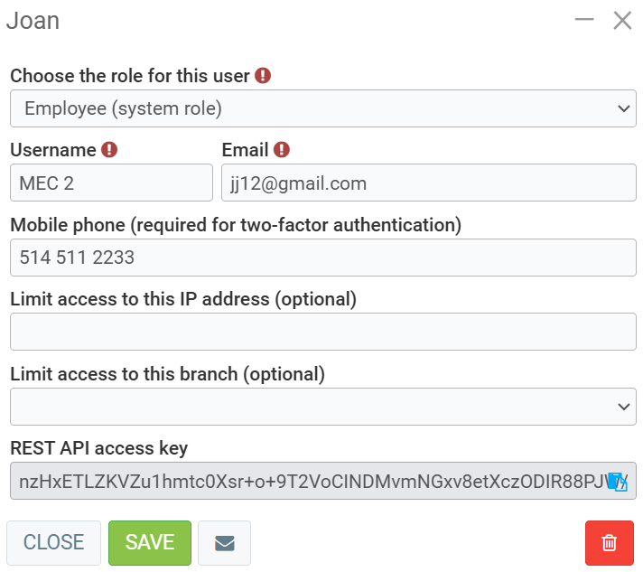Copy the REST API access key
The image size is (643, 572).
[x=617, y=482]
